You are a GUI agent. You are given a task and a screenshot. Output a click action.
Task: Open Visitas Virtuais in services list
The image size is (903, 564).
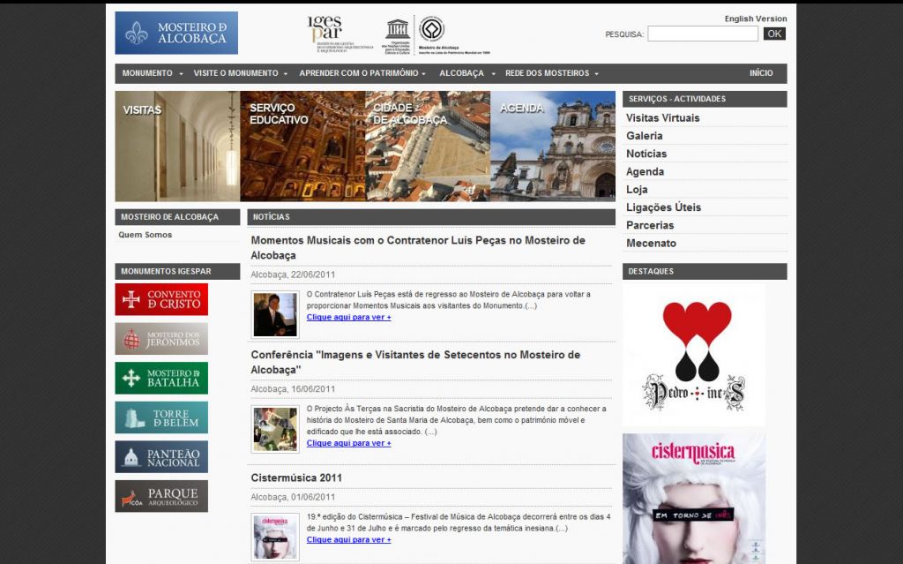pos(663,118)
